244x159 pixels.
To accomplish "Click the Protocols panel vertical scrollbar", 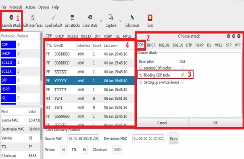I will click(x=41, y=57).
